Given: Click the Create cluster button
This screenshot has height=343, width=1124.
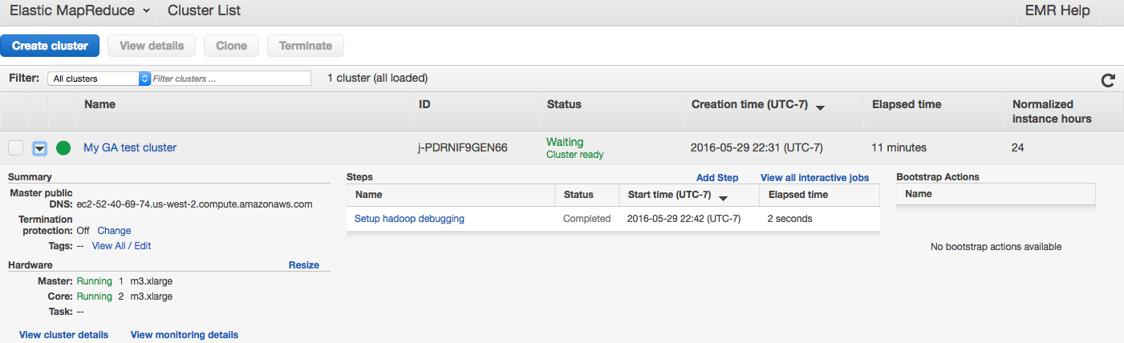Looking at the screenshot, I should 50,46.
